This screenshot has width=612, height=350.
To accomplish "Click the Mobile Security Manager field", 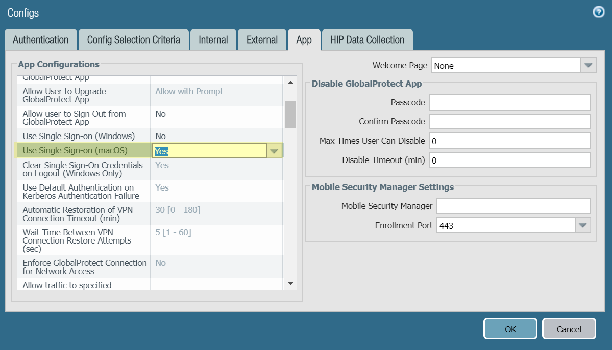I will [513, 206].
